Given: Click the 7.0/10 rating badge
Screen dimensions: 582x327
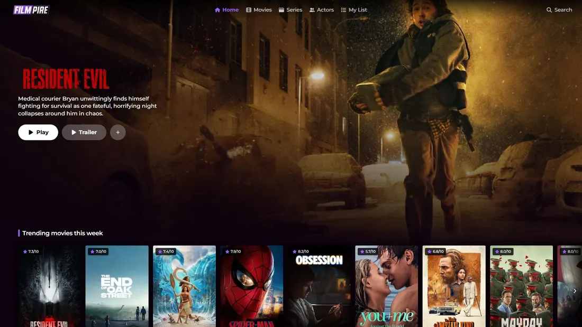Looking at the screenshot, I should 98,251.
